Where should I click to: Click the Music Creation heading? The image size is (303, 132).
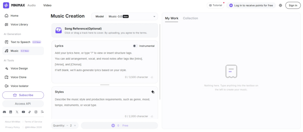click(x=68, y=16)
